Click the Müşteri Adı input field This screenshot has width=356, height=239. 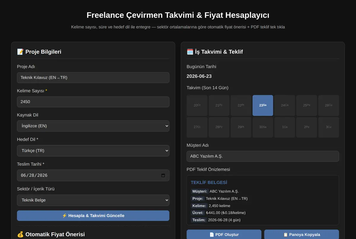click(263, 156)
